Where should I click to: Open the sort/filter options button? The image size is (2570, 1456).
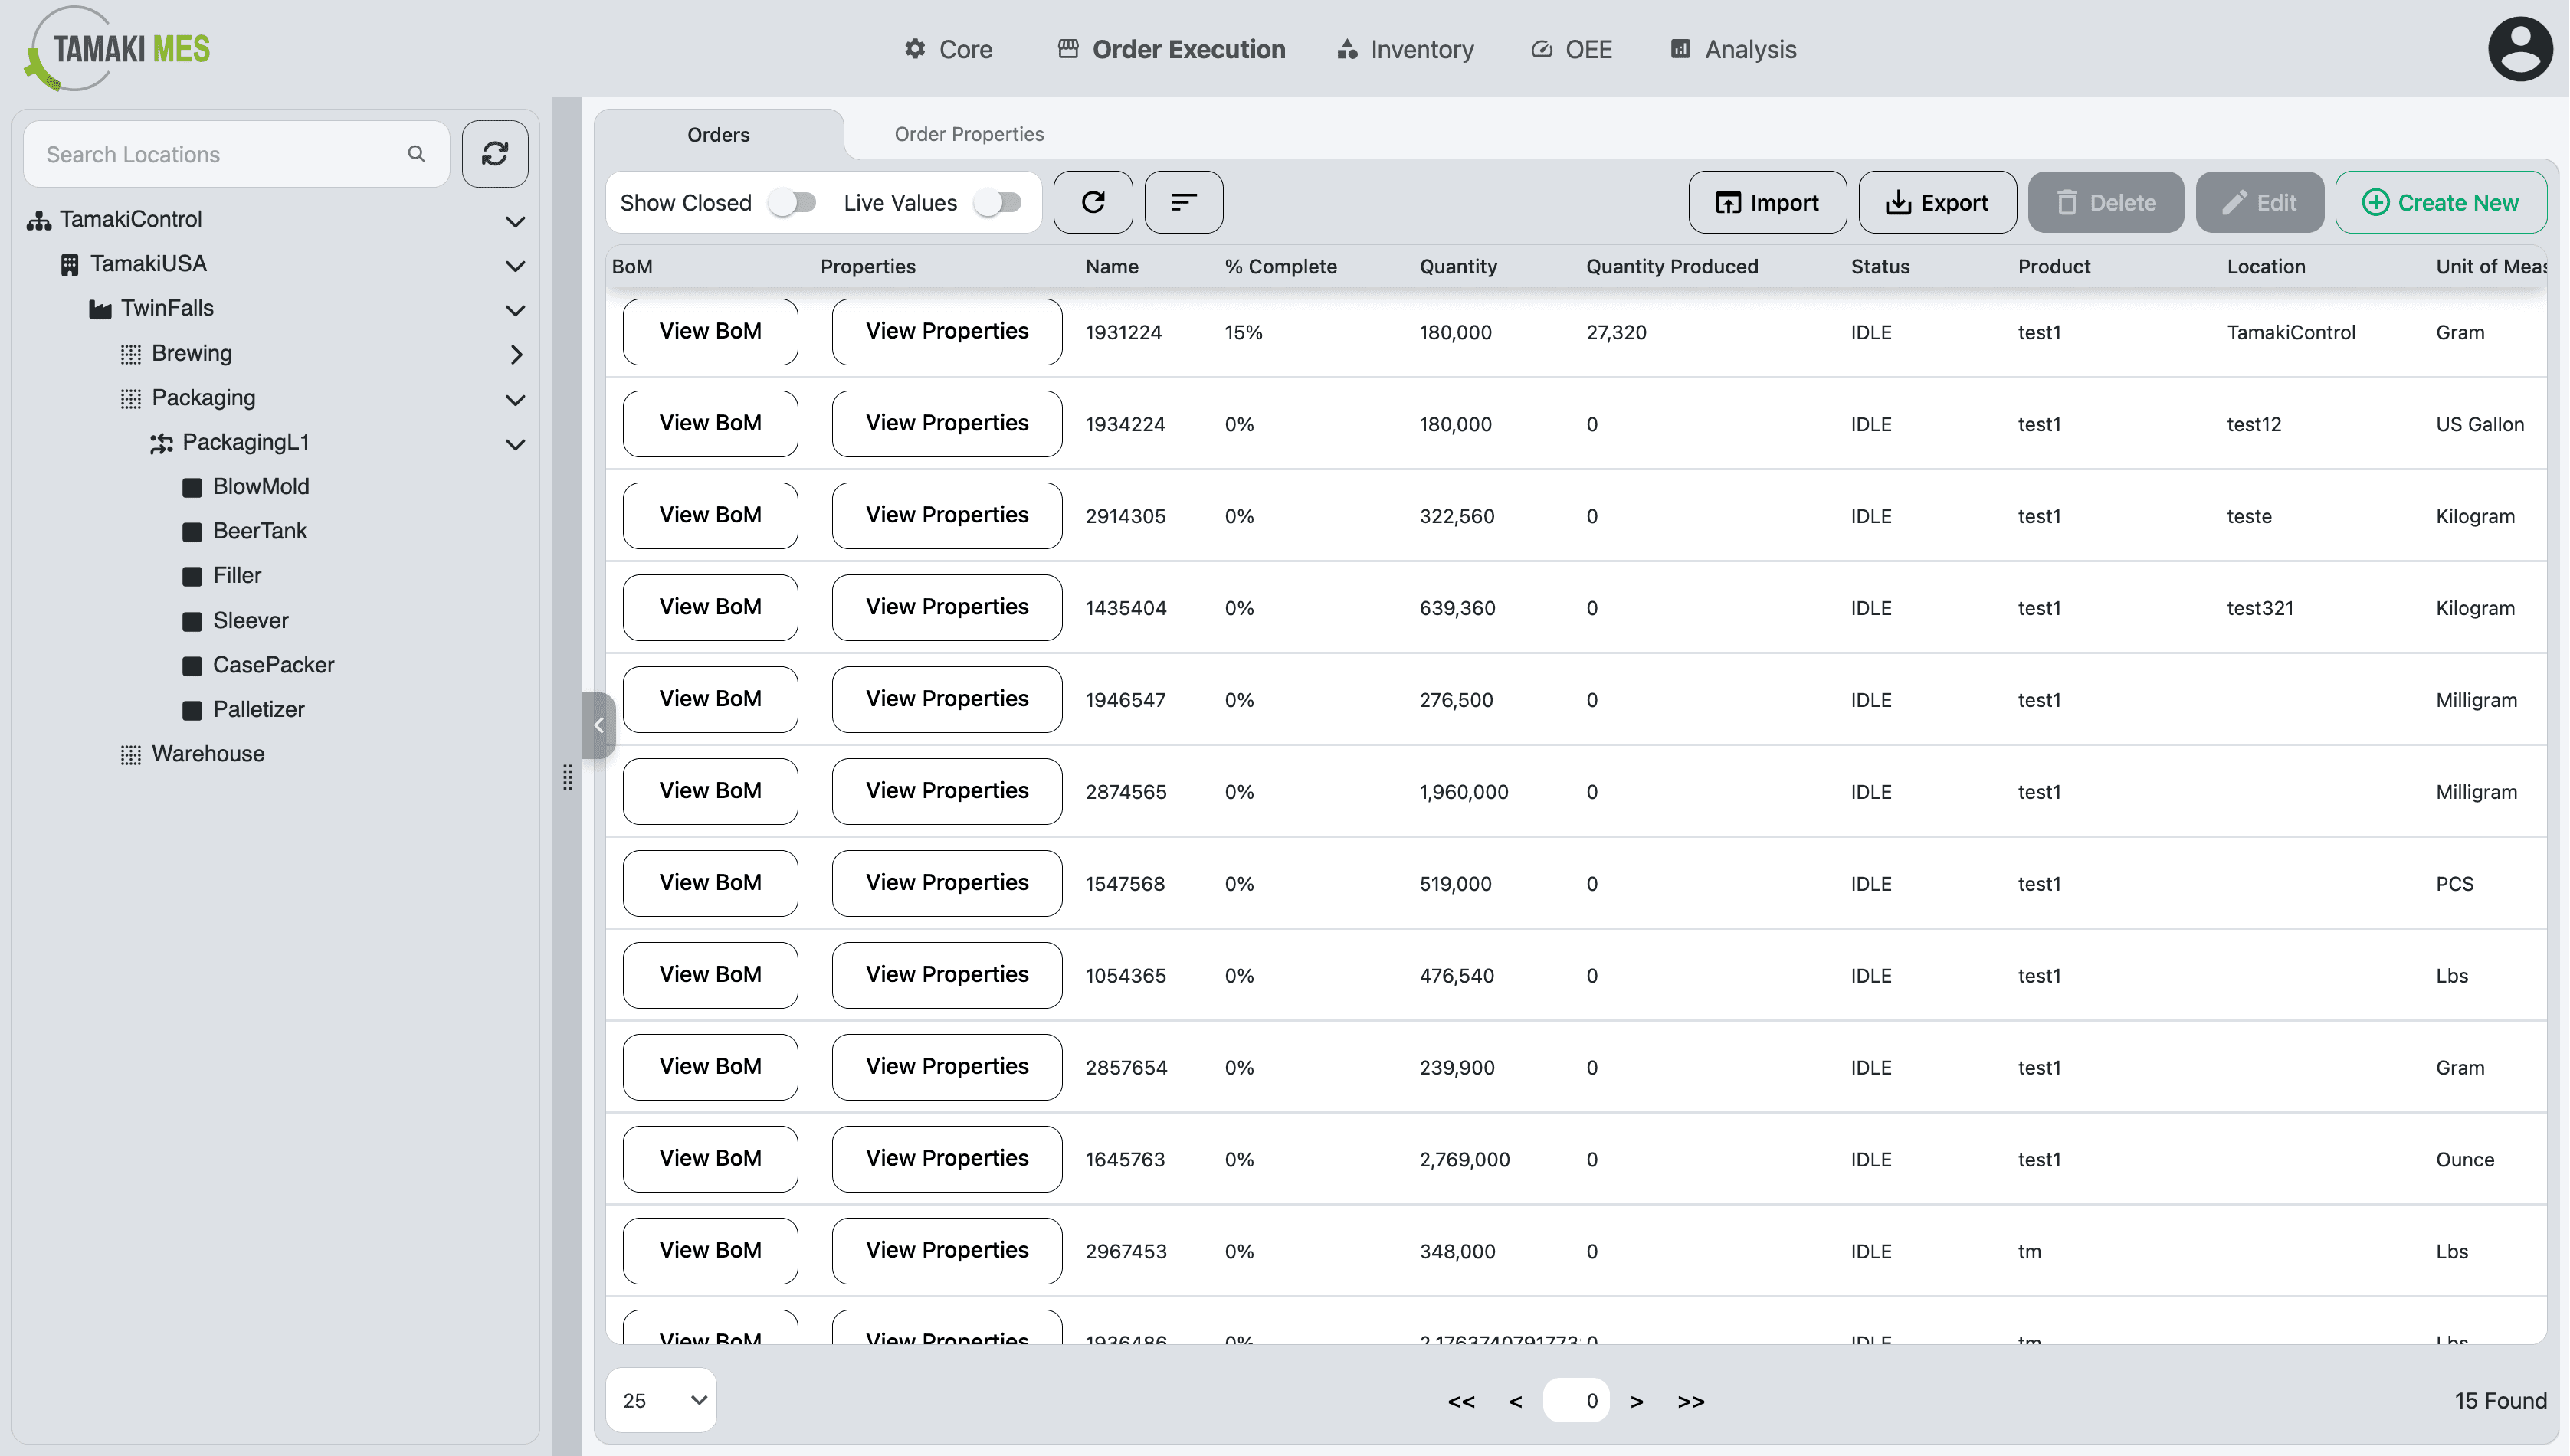click(1183, 202)
